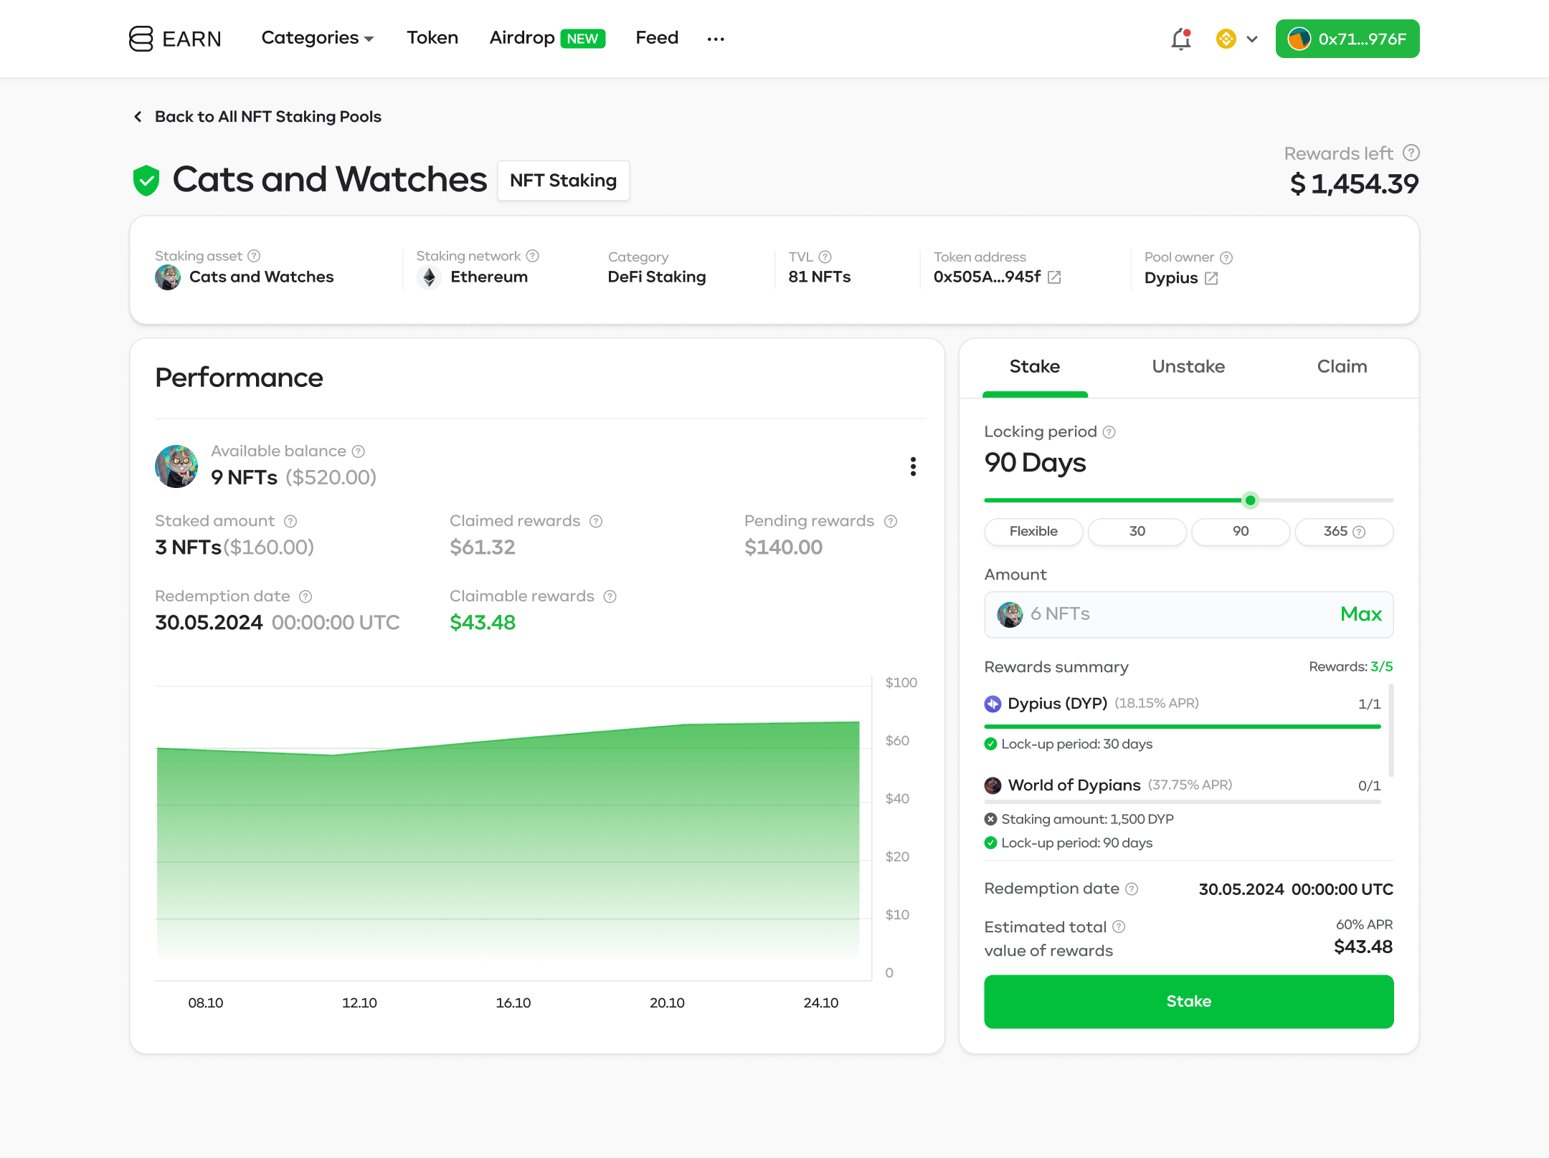The width and height of the screenshot is (1549, 1158).
Task: Open three-dot options in Performance panel
Action: (912, 466)
